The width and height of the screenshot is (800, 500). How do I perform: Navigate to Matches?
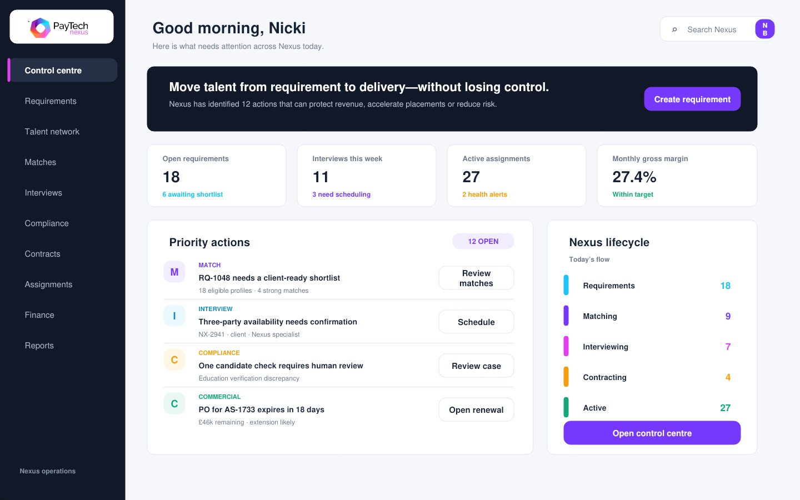pos(41,162)
